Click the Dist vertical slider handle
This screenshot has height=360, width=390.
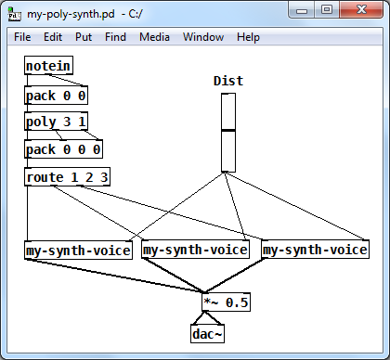click(228, 130)
